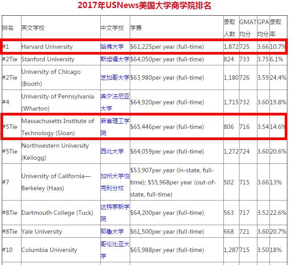Click Stanford's GPA value 3.75

pos(263,59)
